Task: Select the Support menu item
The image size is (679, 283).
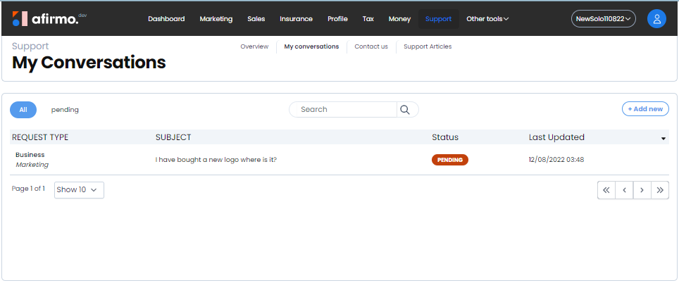Action: [x=439, y=19]
